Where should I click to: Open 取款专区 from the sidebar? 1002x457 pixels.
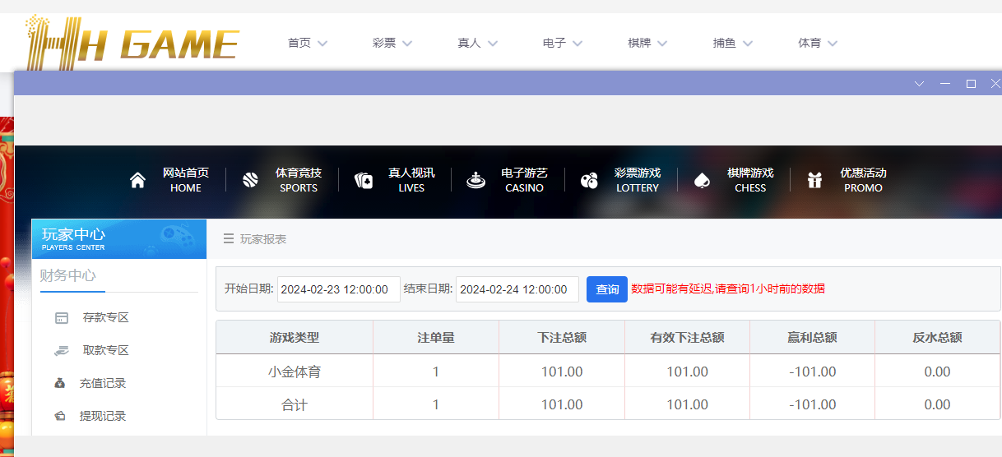click(105, 350)
